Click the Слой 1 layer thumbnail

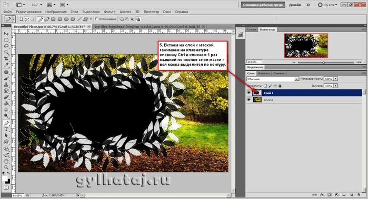257,93
